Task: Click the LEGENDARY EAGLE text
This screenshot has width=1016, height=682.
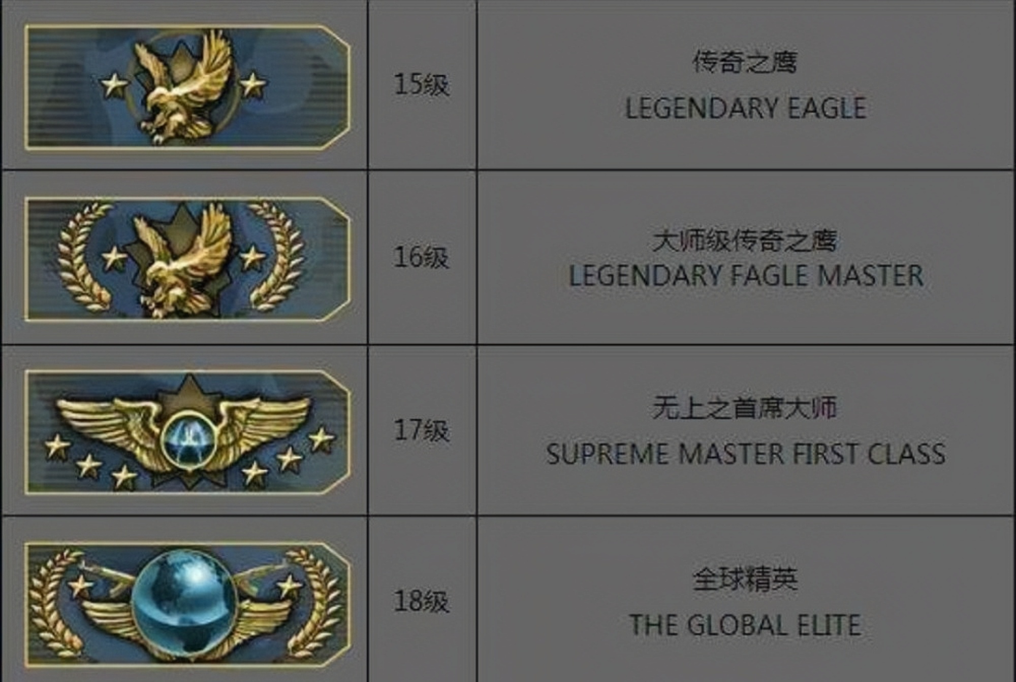Action: 745,108
